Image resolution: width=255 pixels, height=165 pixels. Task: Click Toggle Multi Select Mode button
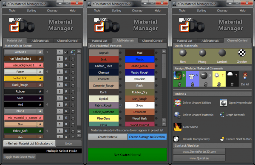click(20, 157)
